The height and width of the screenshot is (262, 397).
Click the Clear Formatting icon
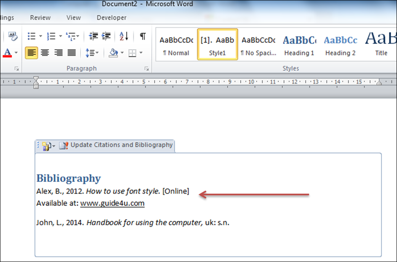[x=13, y=36]
